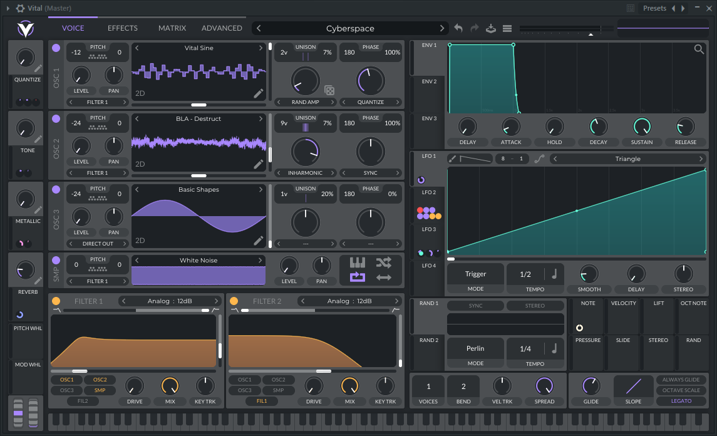Click the sampler keyboard tracking icon
This screenshot has height=436, width=717.
click(357, 262)
